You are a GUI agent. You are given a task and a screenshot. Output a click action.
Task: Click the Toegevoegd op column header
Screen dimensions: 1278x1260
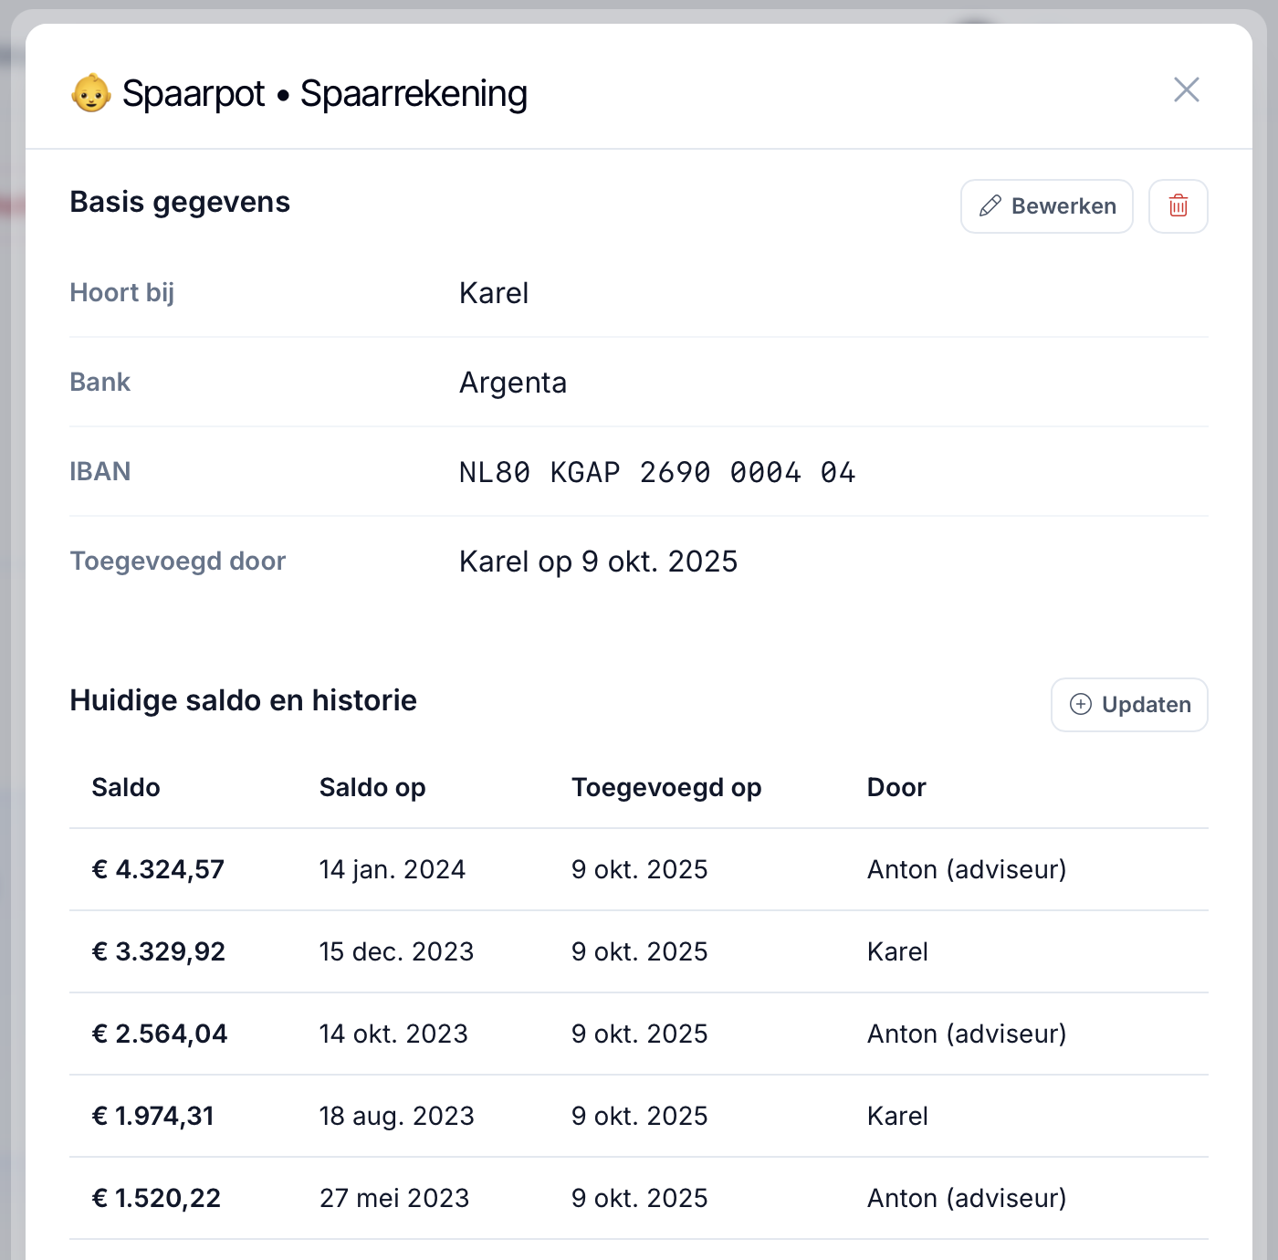click(666, 787)
